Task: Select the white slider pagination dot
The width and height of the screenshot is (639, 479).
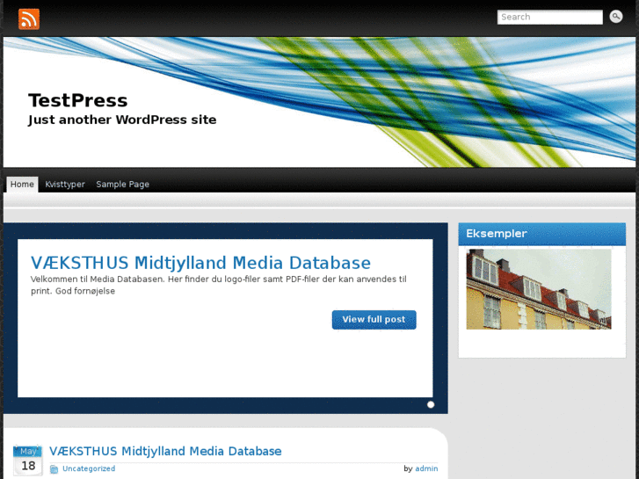Action: click(431, 404)
